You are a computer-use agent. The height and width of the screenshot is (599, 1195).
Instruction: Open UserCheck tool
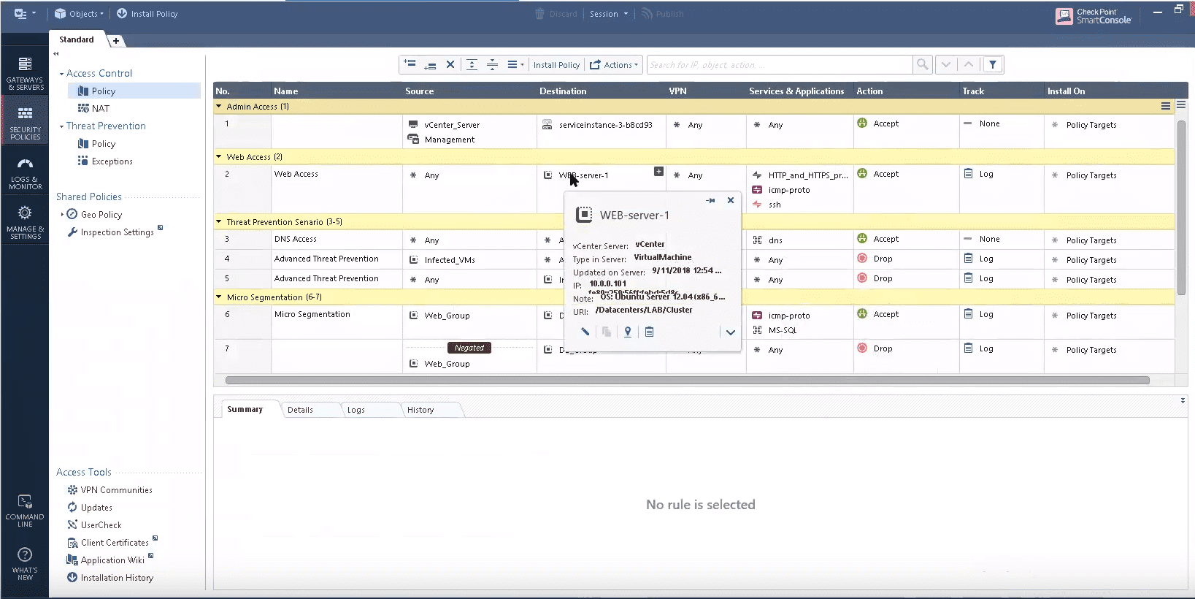click(94, 525)
